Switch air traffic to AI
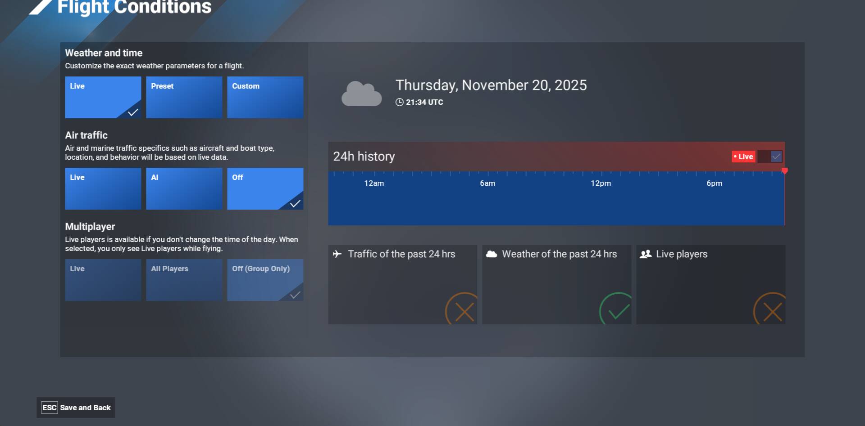This screenshot has width=865, height=426. (x=184, y=188)
